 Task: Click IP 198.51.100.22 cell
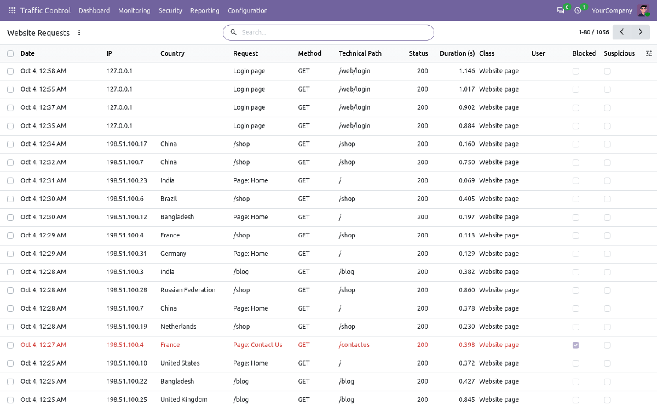pos(126,382)
